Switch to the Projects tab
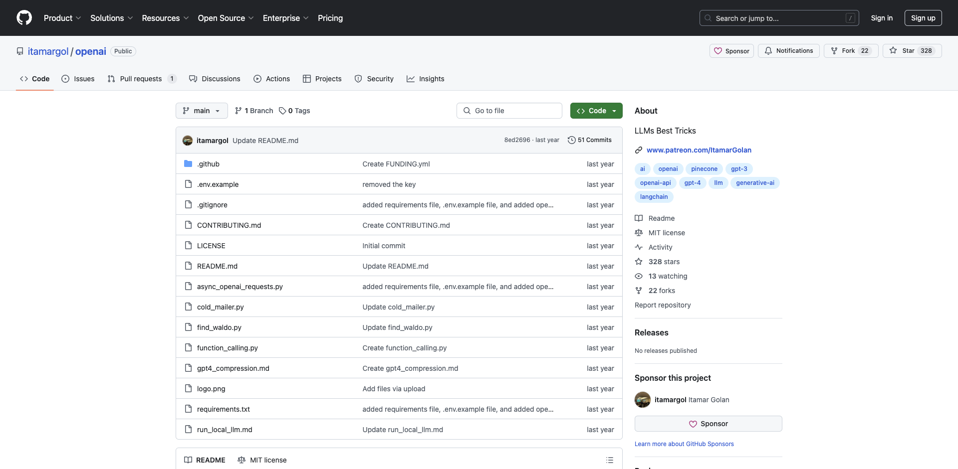The height and width of the screenshot is (469, 958). click(x=322, y=79)
